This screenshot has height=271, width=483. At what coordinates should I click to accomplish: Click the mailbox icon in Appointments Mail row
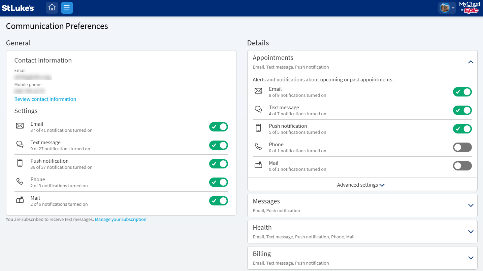click(258, 165)
